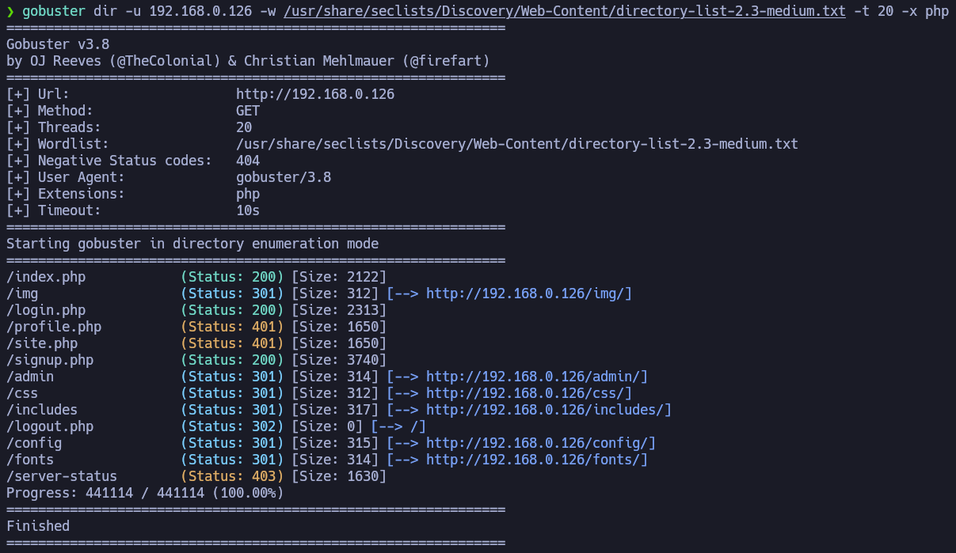Open the http://192.168.0.126/fonts/ redirect link
The width and height of the screenshot is (956, 553).
coord(536,460)
